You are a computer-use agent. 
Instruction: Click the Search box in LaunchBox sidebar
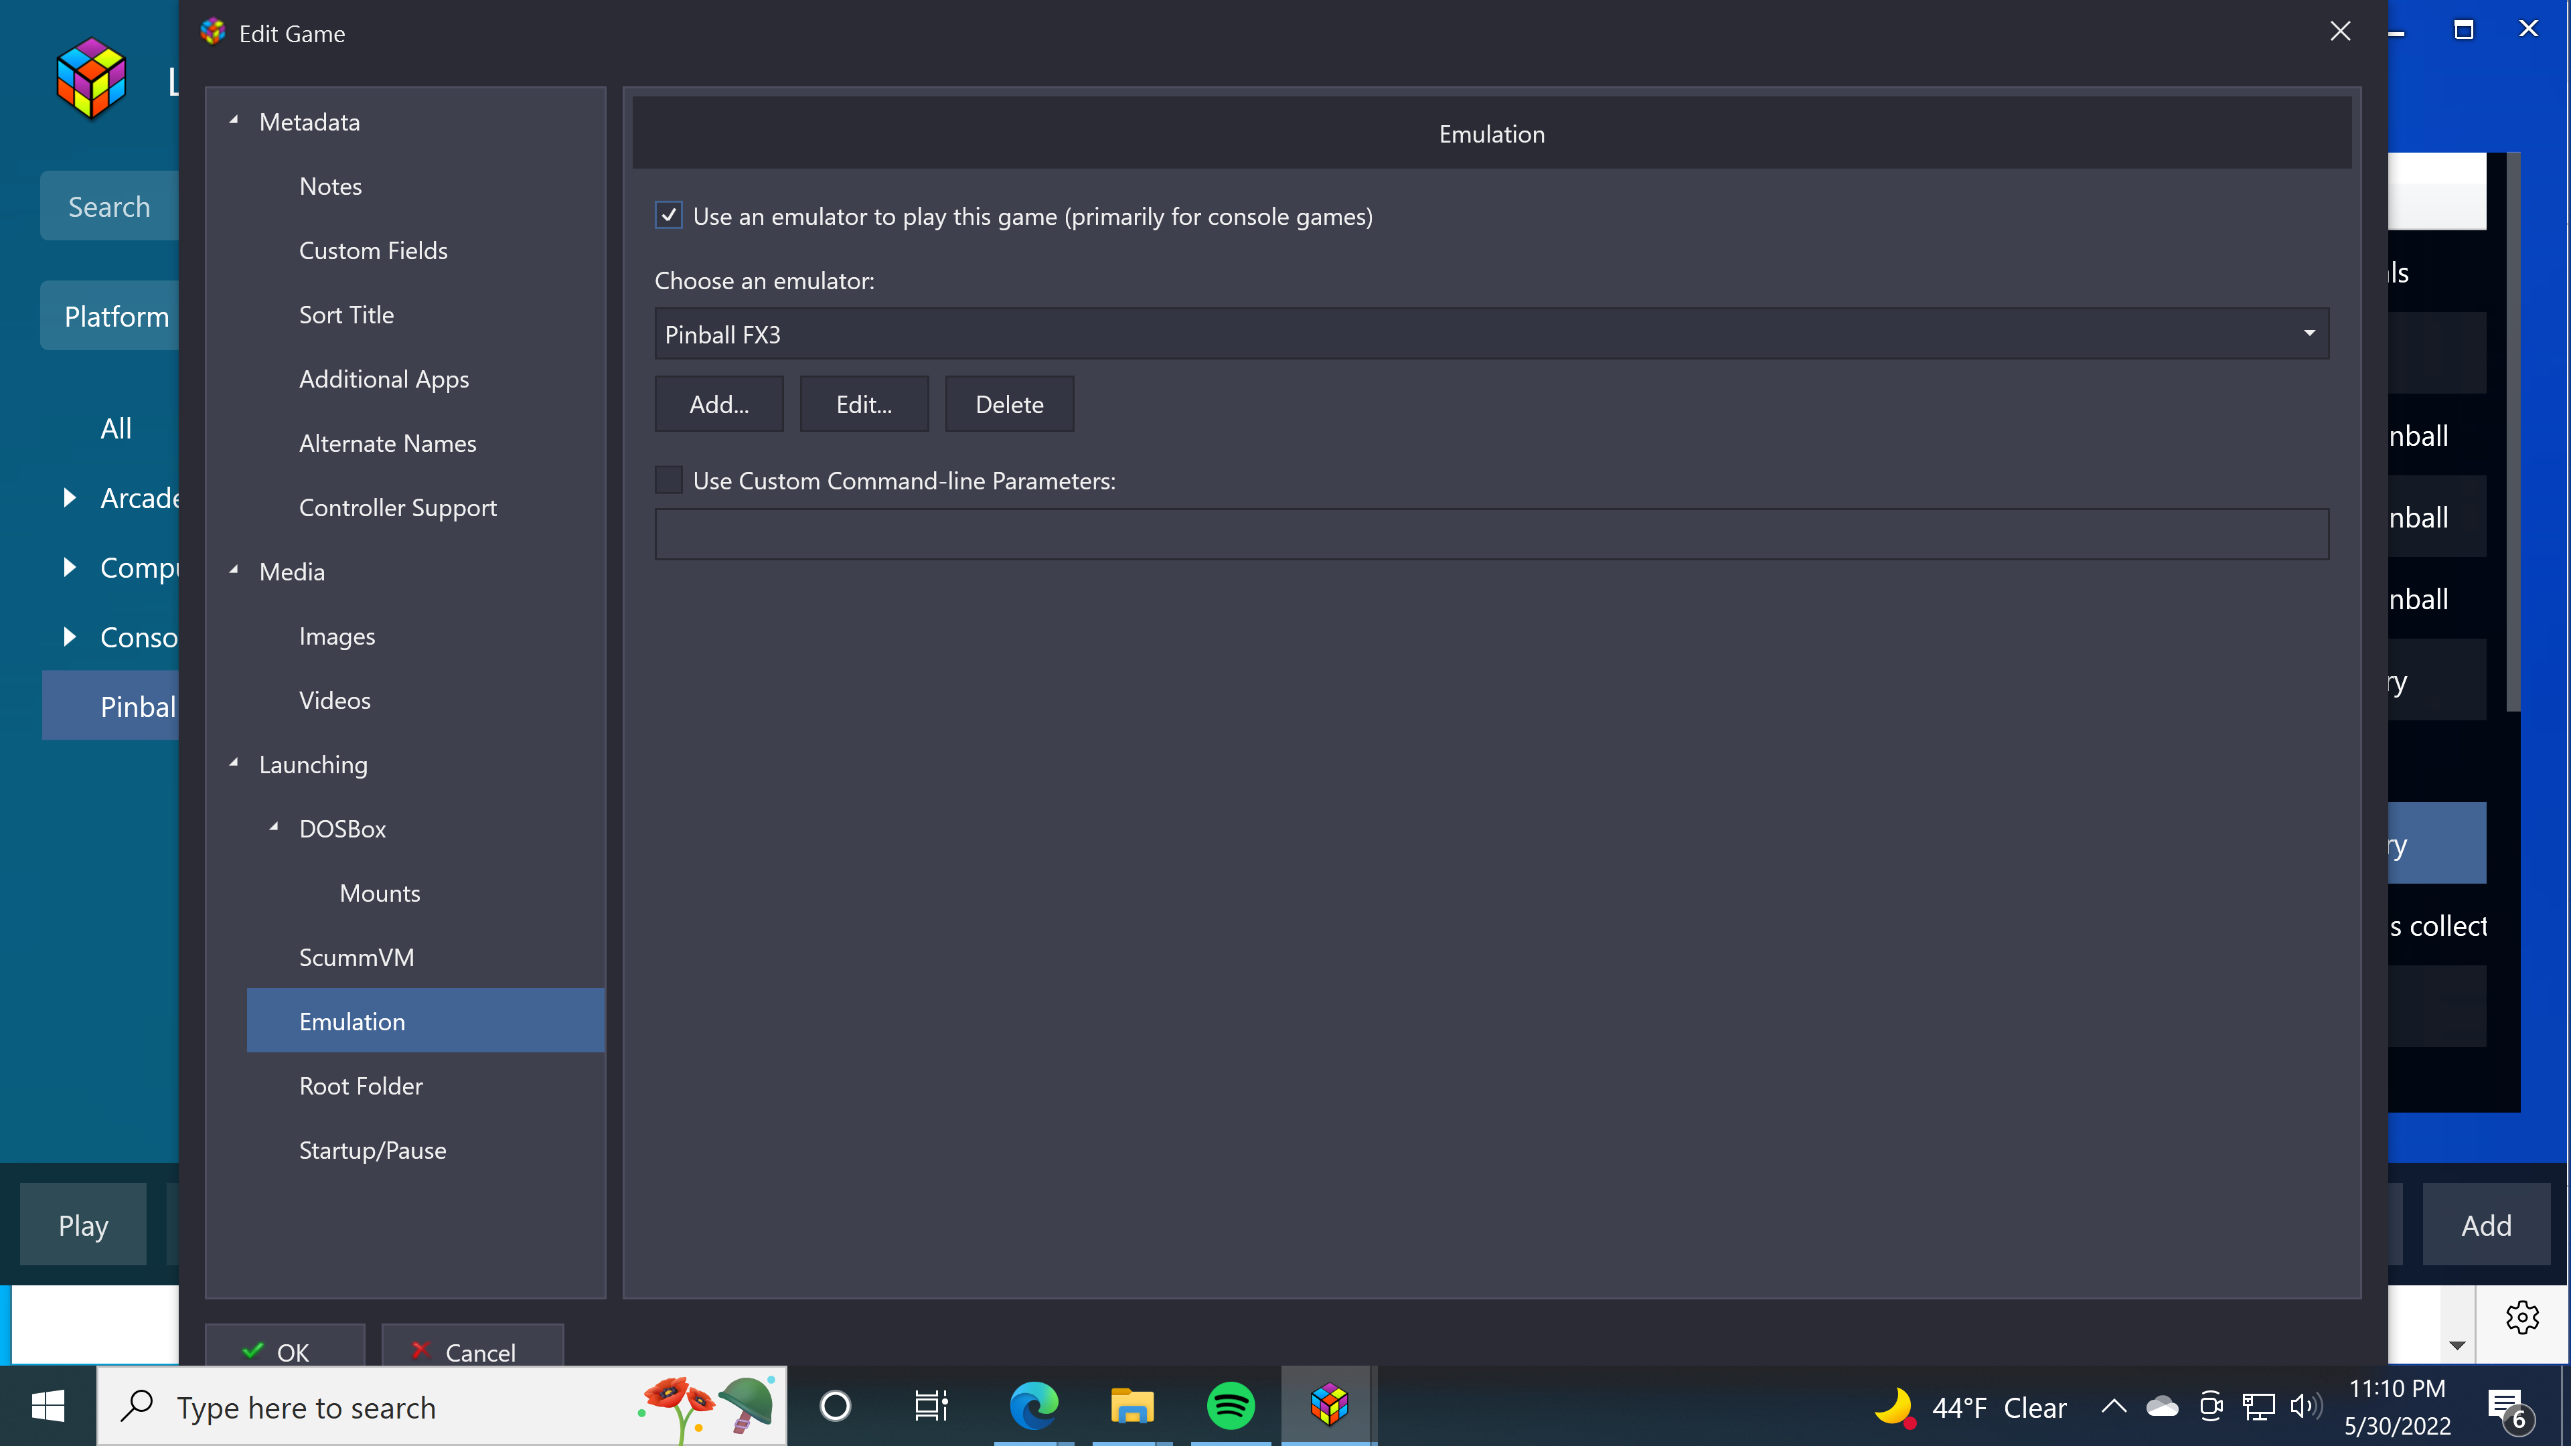(108, 206)
